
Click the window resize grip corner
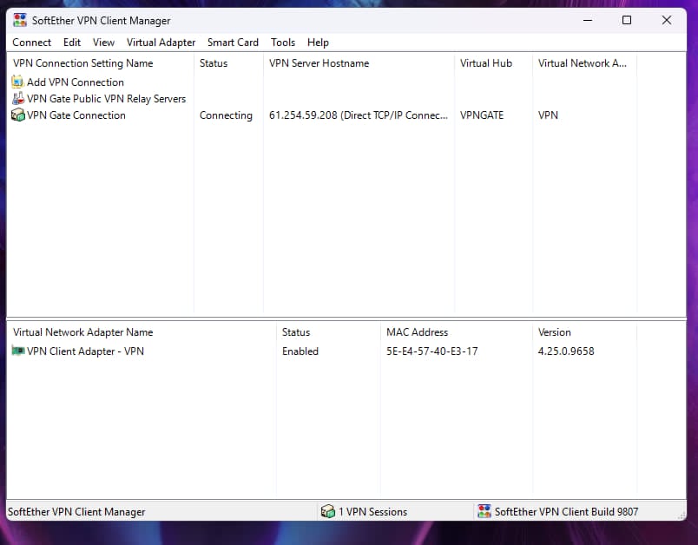(x=682, y=515)
